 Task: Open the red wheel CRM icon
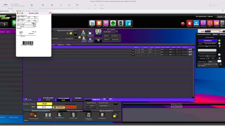pyautogui.click(x=210, y=23)
